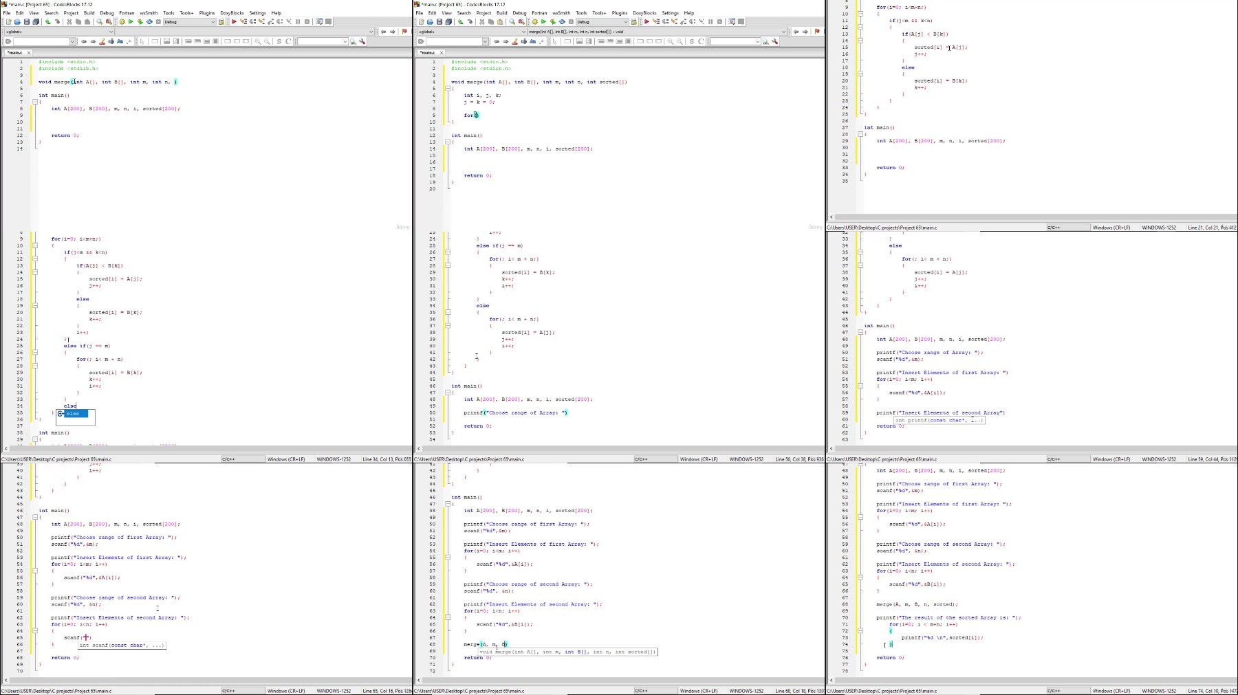
Task: Click jump forward arrow in middle window toolbar
Action: (x=805, y=31)
